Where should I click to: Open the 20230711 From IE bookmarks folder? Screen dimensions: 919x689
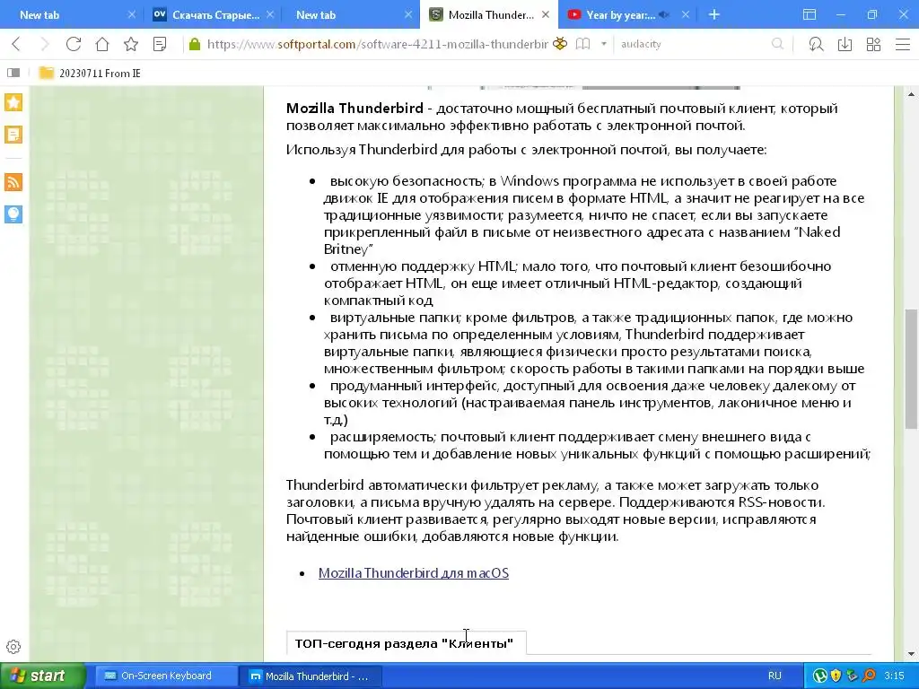point(90,73)
